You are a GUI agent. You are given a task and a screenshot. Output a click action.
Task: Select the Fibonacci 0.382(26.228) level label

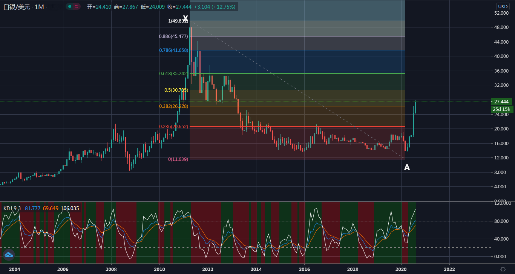point(173,106)
